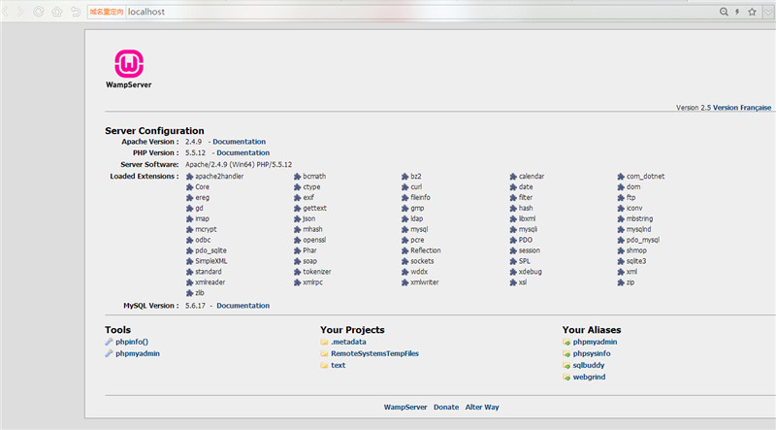Click puzzle icon beside apache2handler
The height and width of the screenshot is (430, 776).
189,177
